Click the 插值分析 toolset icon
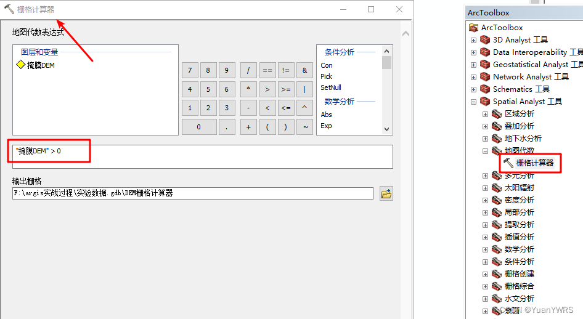Viewport: 583px width, 319px height. [x=497, y=236]
